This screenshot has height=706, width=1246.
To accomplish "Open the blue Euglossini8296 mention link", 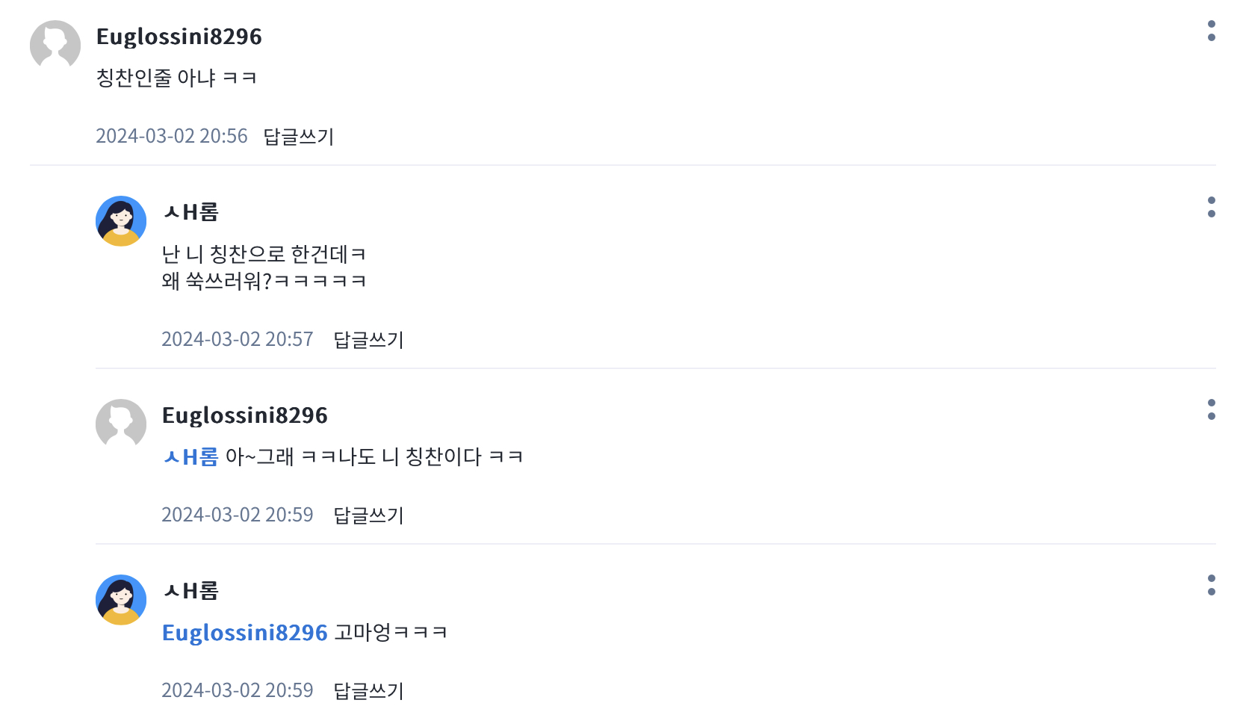I will (x=245, y=633).
